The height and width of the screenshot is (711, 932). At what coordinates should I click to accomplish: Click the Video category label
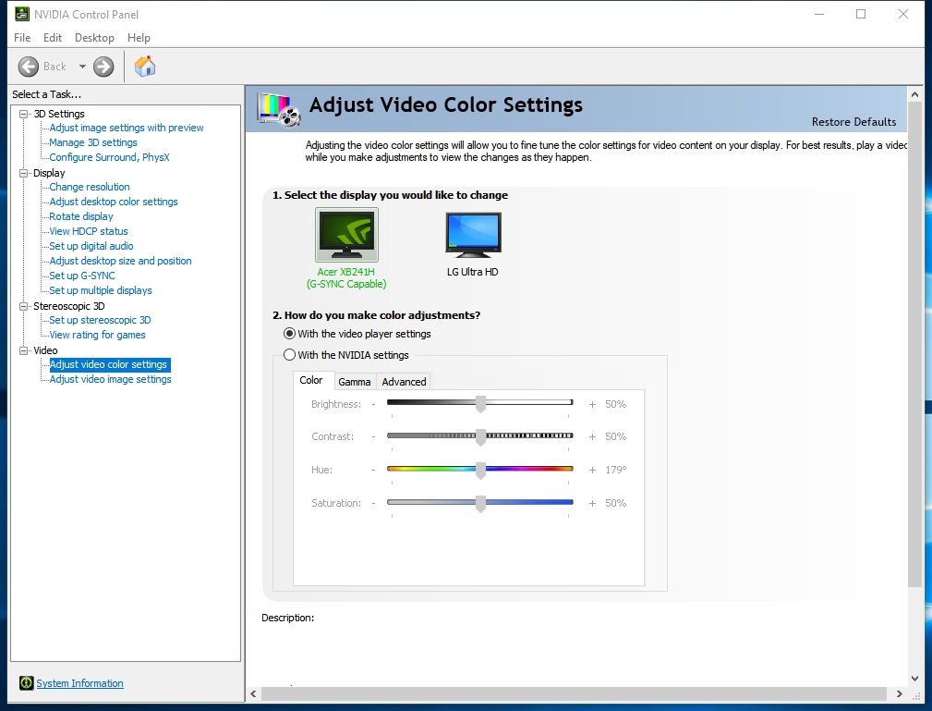pyautogui.click(x=45, y=350)
